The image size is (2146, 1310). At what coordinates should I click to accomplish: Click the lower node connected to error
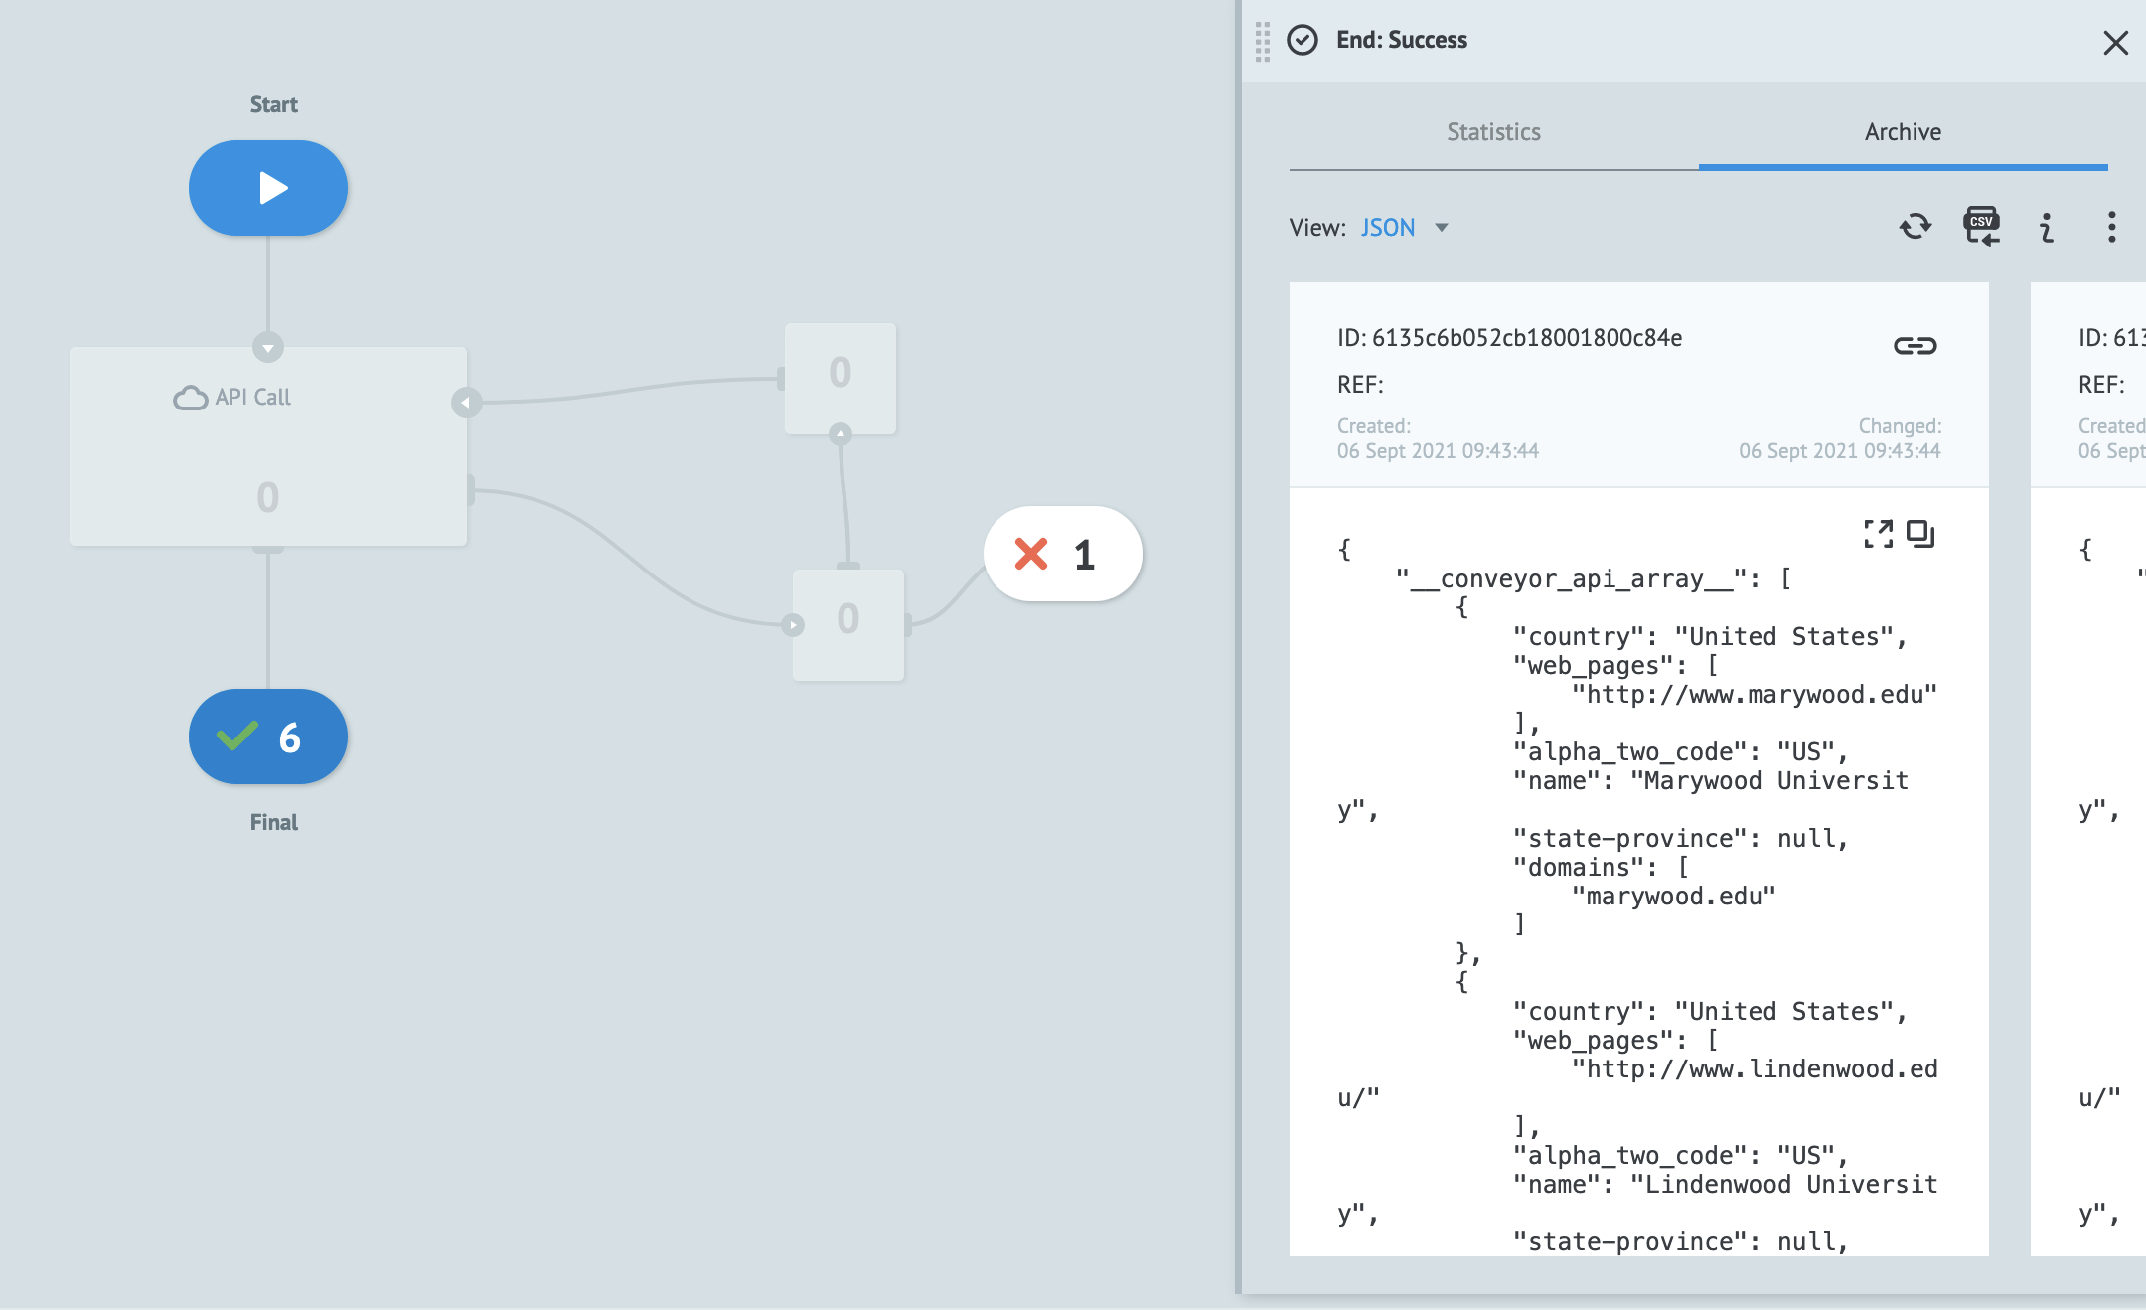pyautogui.click(x=848, y=624)
